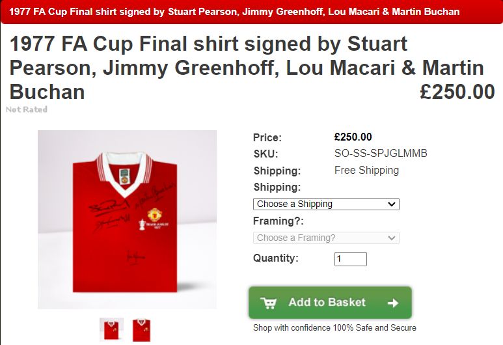Click the dropdown arrow of Choose a Shipping

pyautogui.click(x=391, y=204)
